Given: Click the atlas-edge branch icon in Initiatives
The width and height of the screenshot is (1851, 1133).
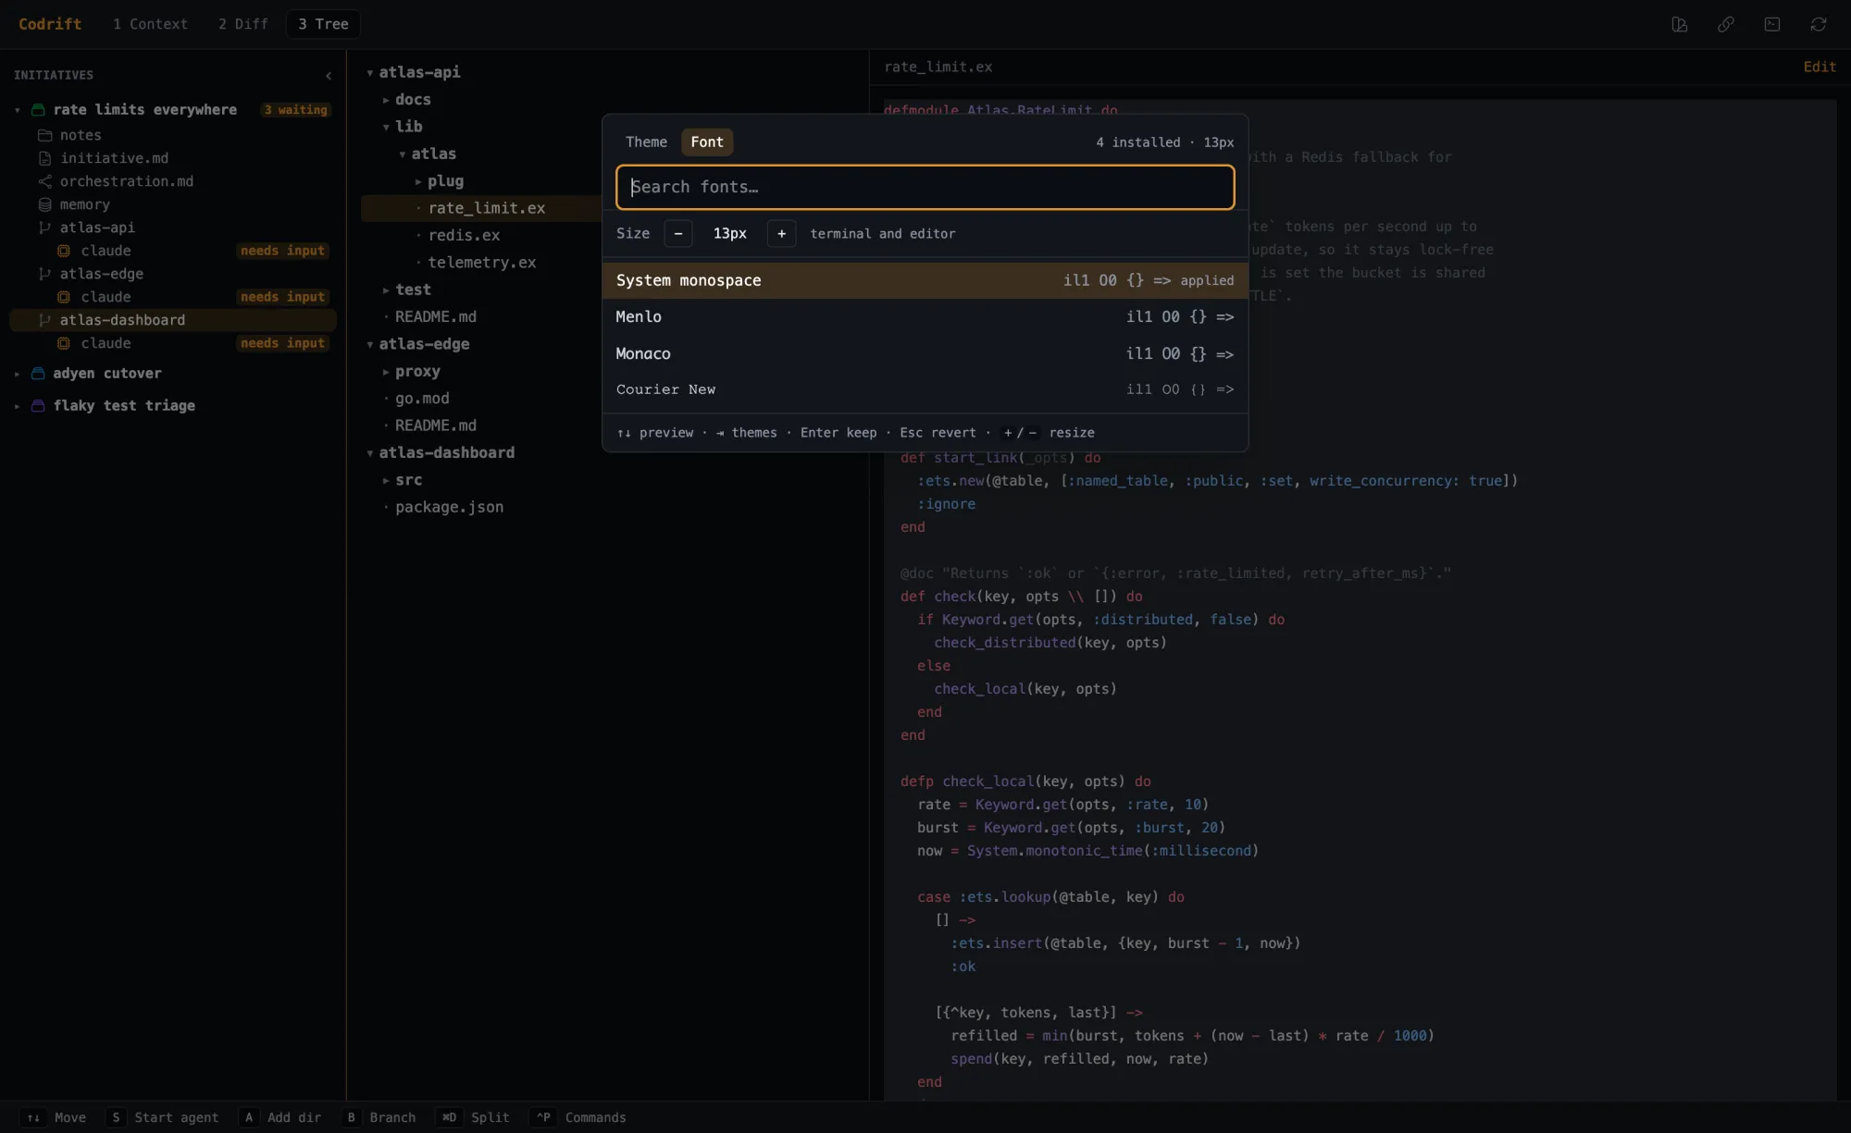Looking at the screenshot, I should pyautogui.click(x=44, y=274).
